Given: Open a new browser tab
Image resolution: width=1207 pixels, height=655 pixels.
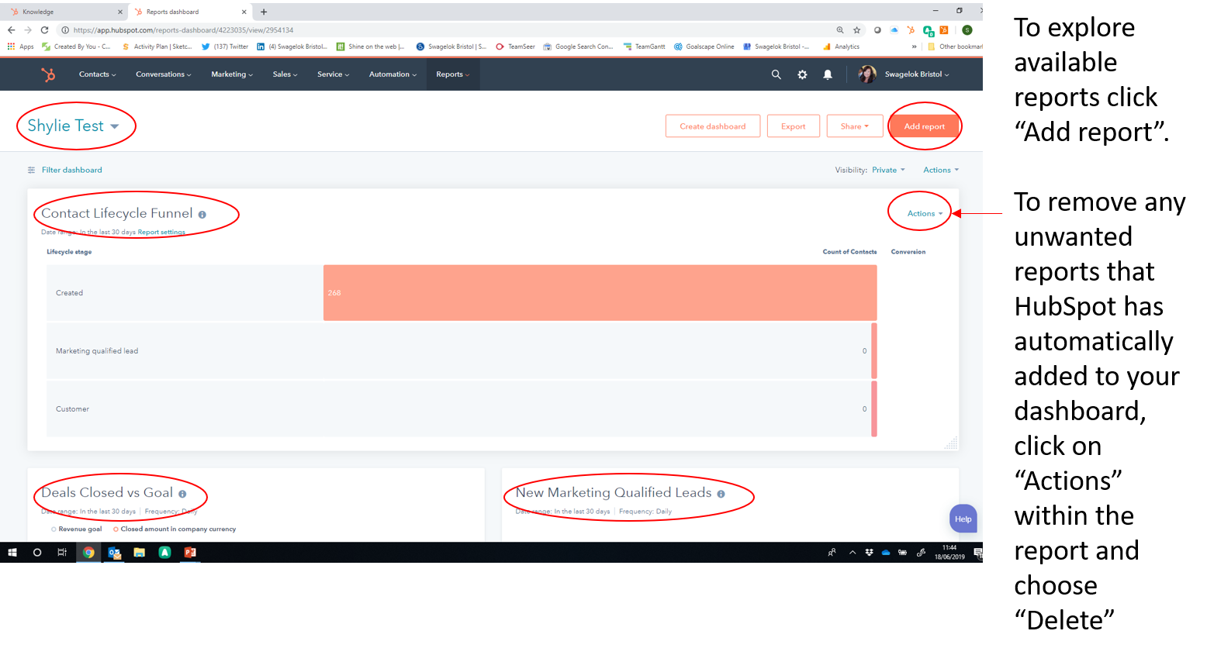Looking at the screenshot, I should (264, 12).
